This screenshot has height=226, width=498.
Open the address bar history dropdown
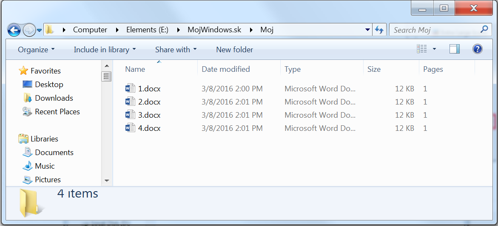coord(367,30)
